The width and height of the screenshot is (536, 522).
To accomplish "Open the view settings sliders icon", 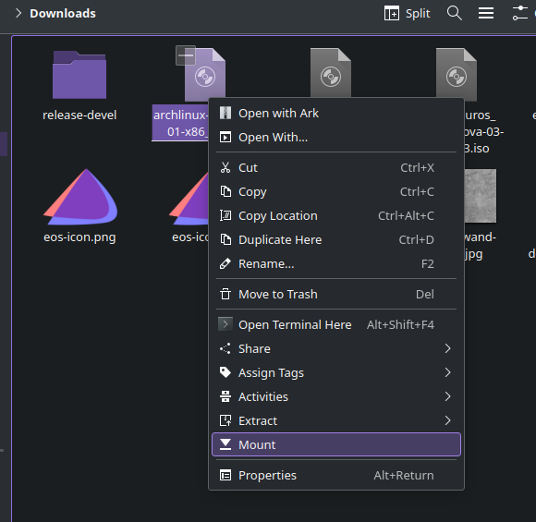I will point(520,13).
